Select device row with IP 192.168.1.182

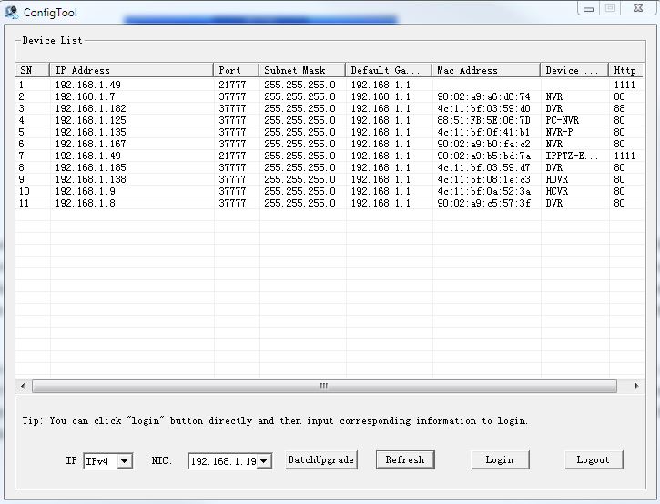coord(330,108)
